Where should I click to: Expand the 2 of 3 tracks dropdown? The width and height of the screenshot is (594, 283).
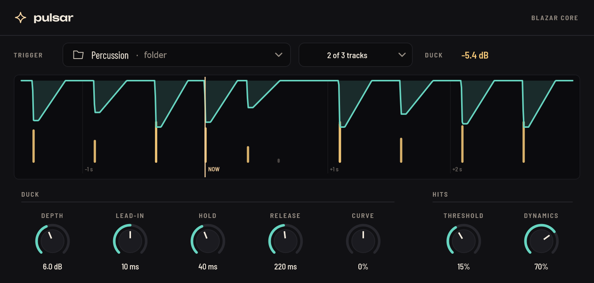pyautogui.click(x=356, y=55)
